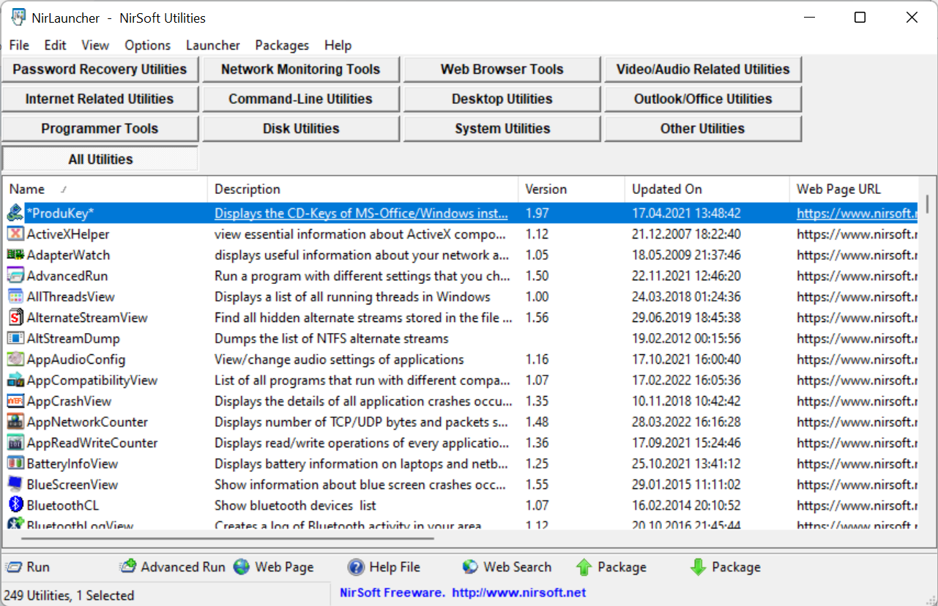Image resolution: width=938 pixels, height=606 pixels.
Task: Select the ActiveXHelper row icon
Action: pyautogui.click(x=15, y=234)
